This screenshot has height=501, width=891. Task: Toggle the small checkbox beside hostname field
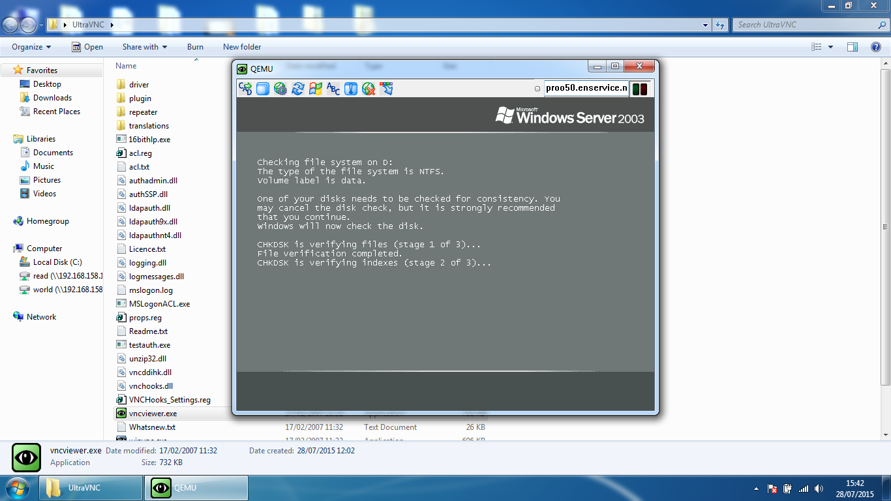click(x=537, y=89)
